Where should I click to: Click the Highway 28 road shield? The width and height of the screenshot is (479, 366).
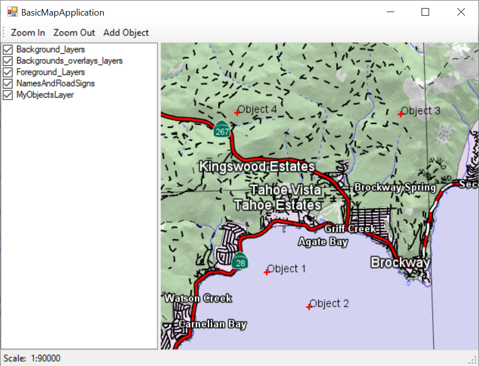pos(240,261)
